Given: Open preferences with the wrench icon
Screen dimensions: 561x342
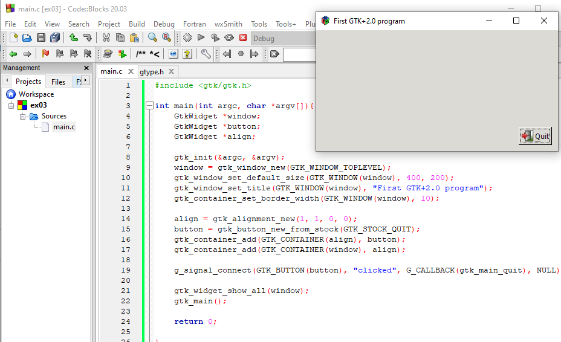Looking at the screenshot, I should (x=206, y=54).
